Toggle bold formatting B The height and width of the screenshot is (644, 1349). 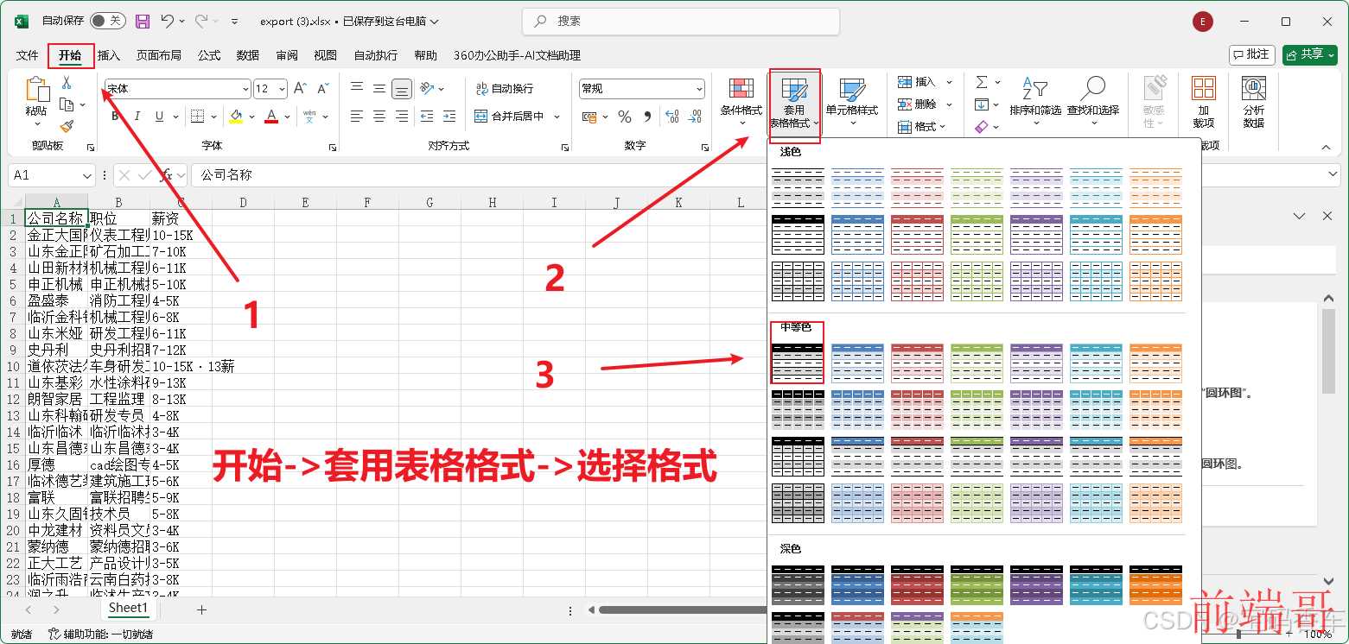point(116,117)
